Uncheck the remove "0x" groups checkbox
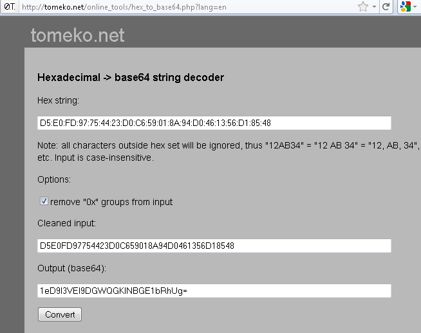Screen dimensions: 421x333 click(44, 201)
